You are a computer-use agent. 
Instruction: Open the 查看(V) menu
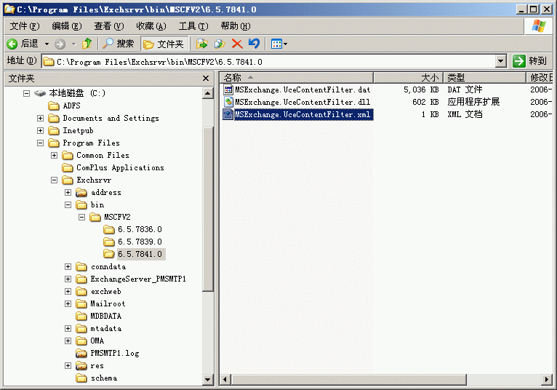pyautogui.click(x=108, y=26)
